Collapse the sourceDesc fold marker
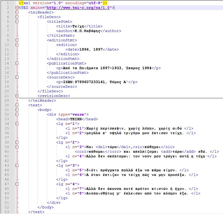Screen dimensions: 223x214 [x=17, y=77]
